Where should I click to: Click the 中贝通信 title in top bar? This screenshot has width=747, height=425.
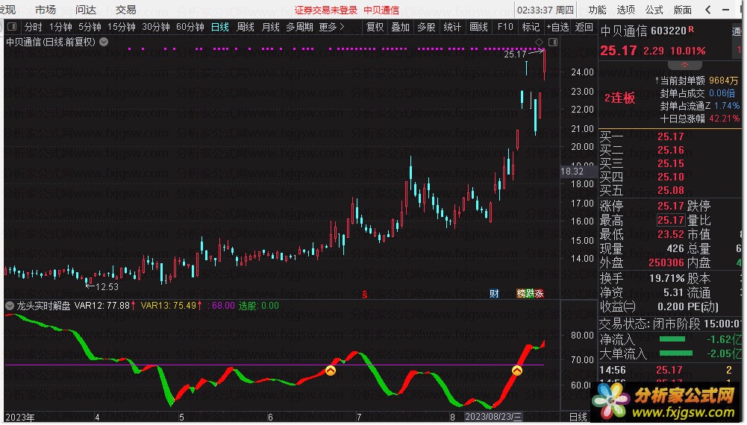(381, 10)
